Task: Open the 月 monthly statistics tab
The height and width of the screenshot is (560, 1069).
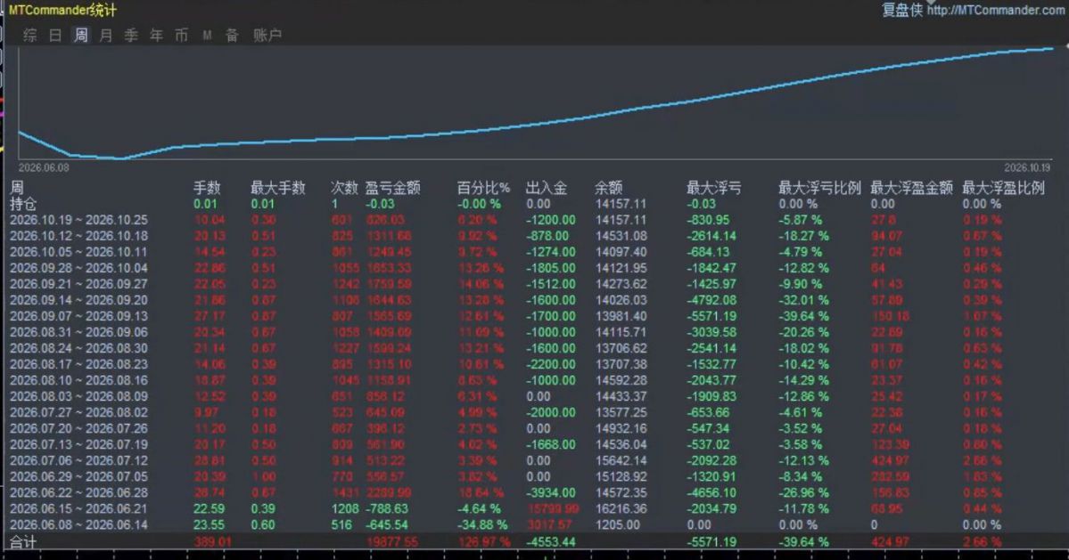Action: coord(106,36)
